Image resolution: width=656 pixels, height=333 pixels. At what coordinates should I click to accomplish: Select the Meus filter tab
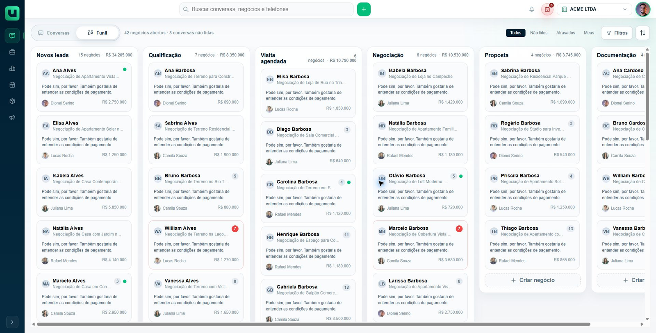point(589,33)
